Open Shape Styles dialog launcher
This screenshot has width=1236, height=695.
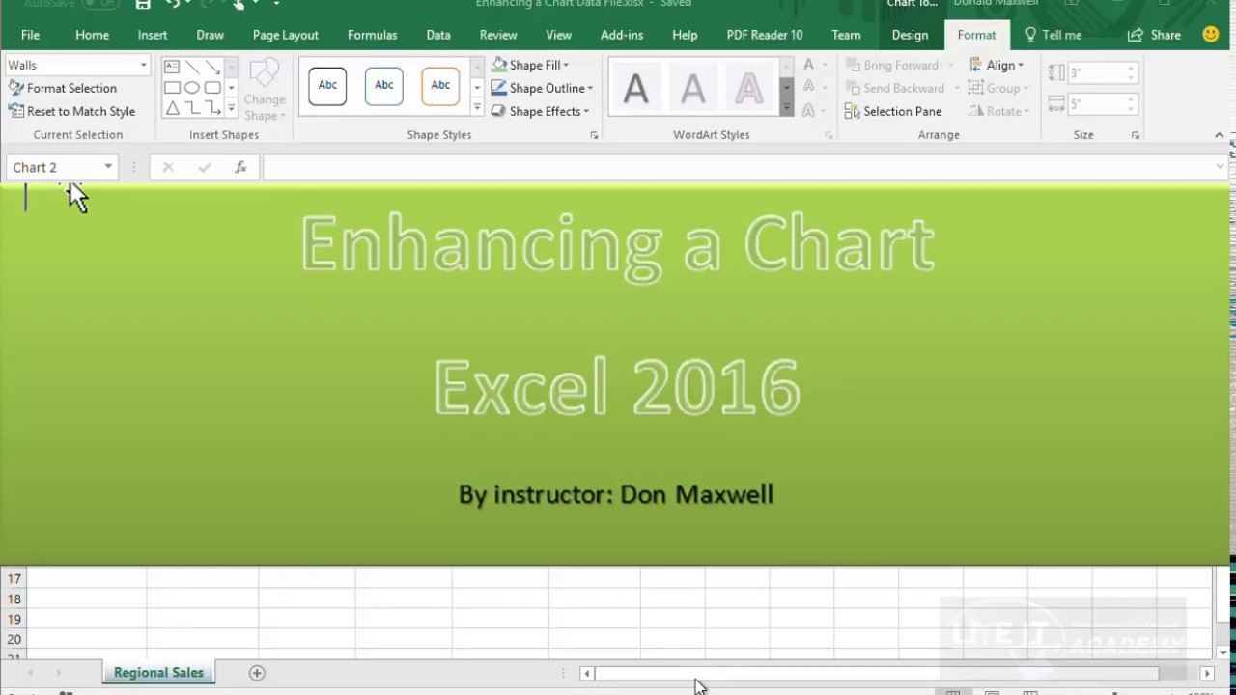[x=594, y=135]
